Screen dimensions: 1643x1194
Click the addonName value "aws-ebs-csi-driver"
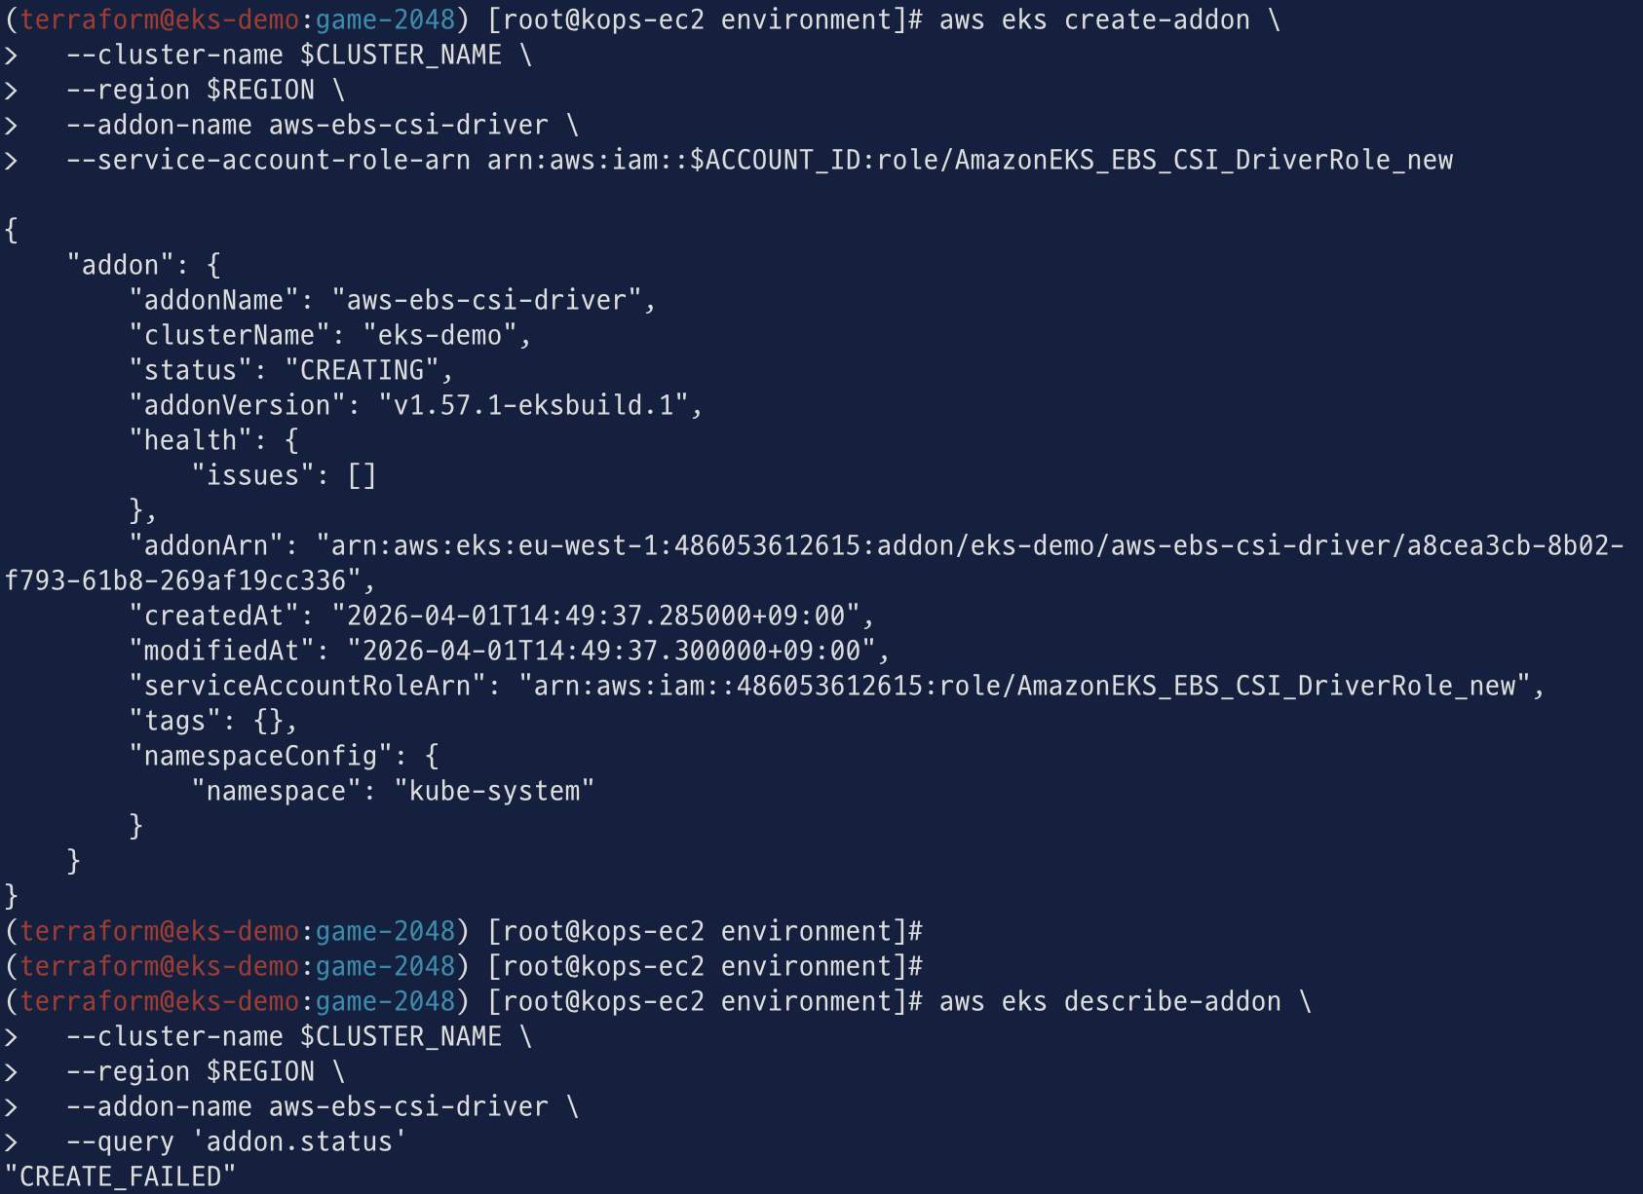click(486, 300)
